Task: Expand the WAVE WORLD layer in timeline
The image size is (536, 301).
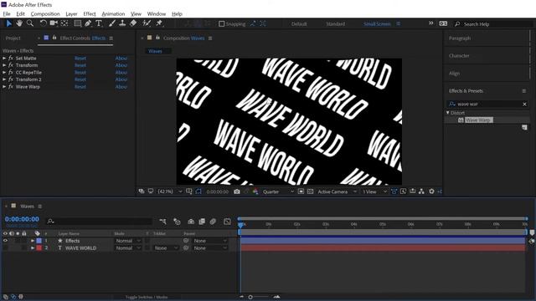Action: (33, 248)
